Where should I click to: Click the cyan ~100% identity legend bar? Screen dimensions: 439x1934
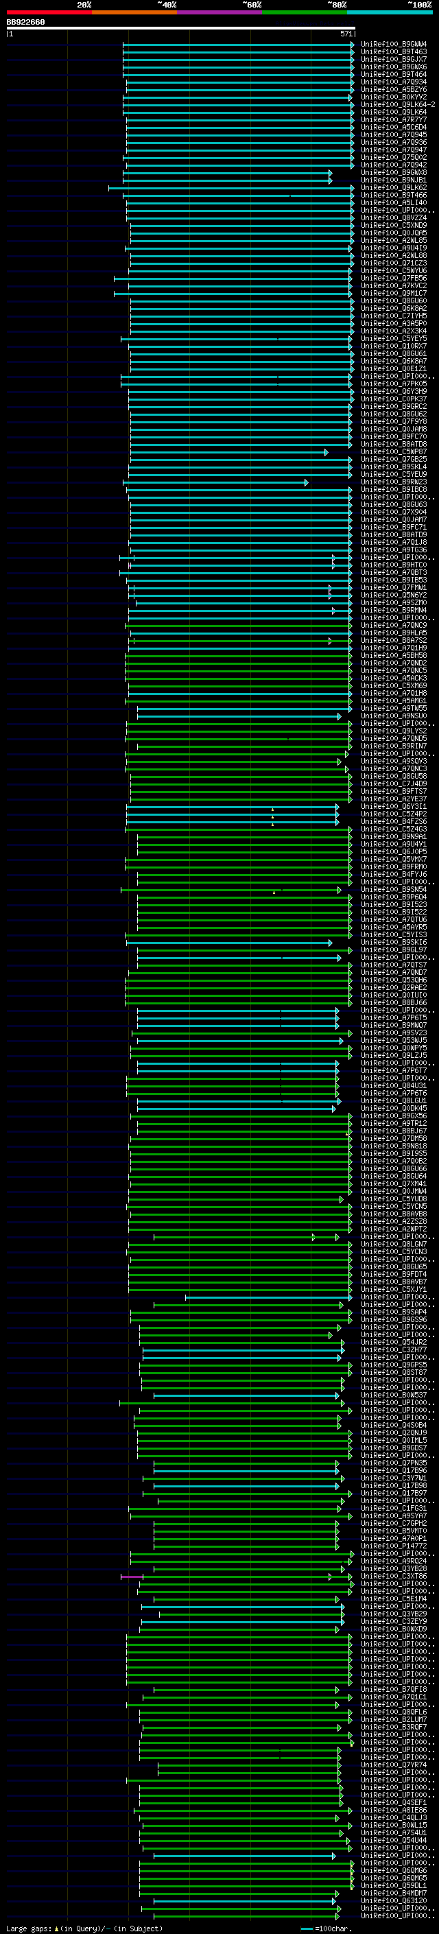(390, 12)
